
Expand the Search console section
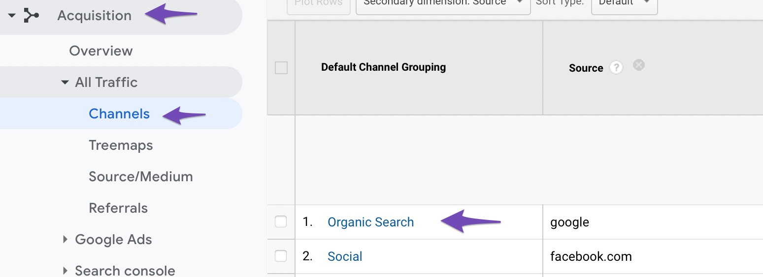point(65,271)
